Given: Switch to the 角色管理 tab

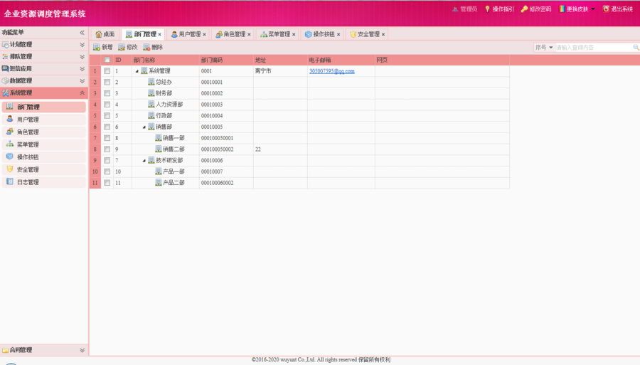Looking at the screenshot, I should (233, 34).
